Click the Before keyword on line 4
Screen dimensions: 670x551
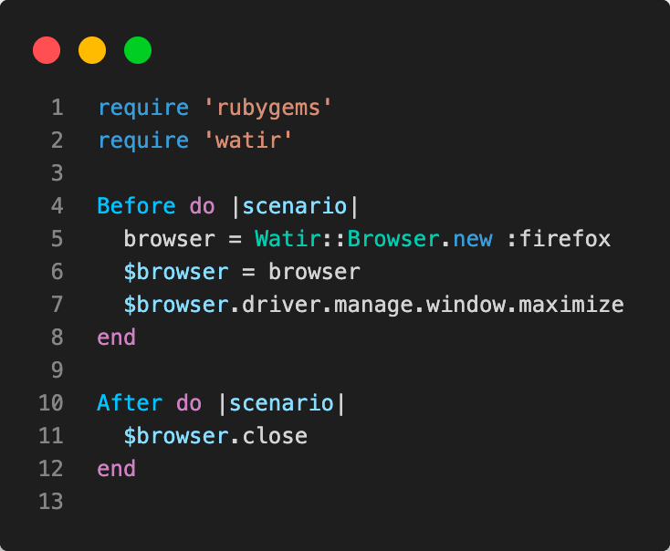(136, 206)
